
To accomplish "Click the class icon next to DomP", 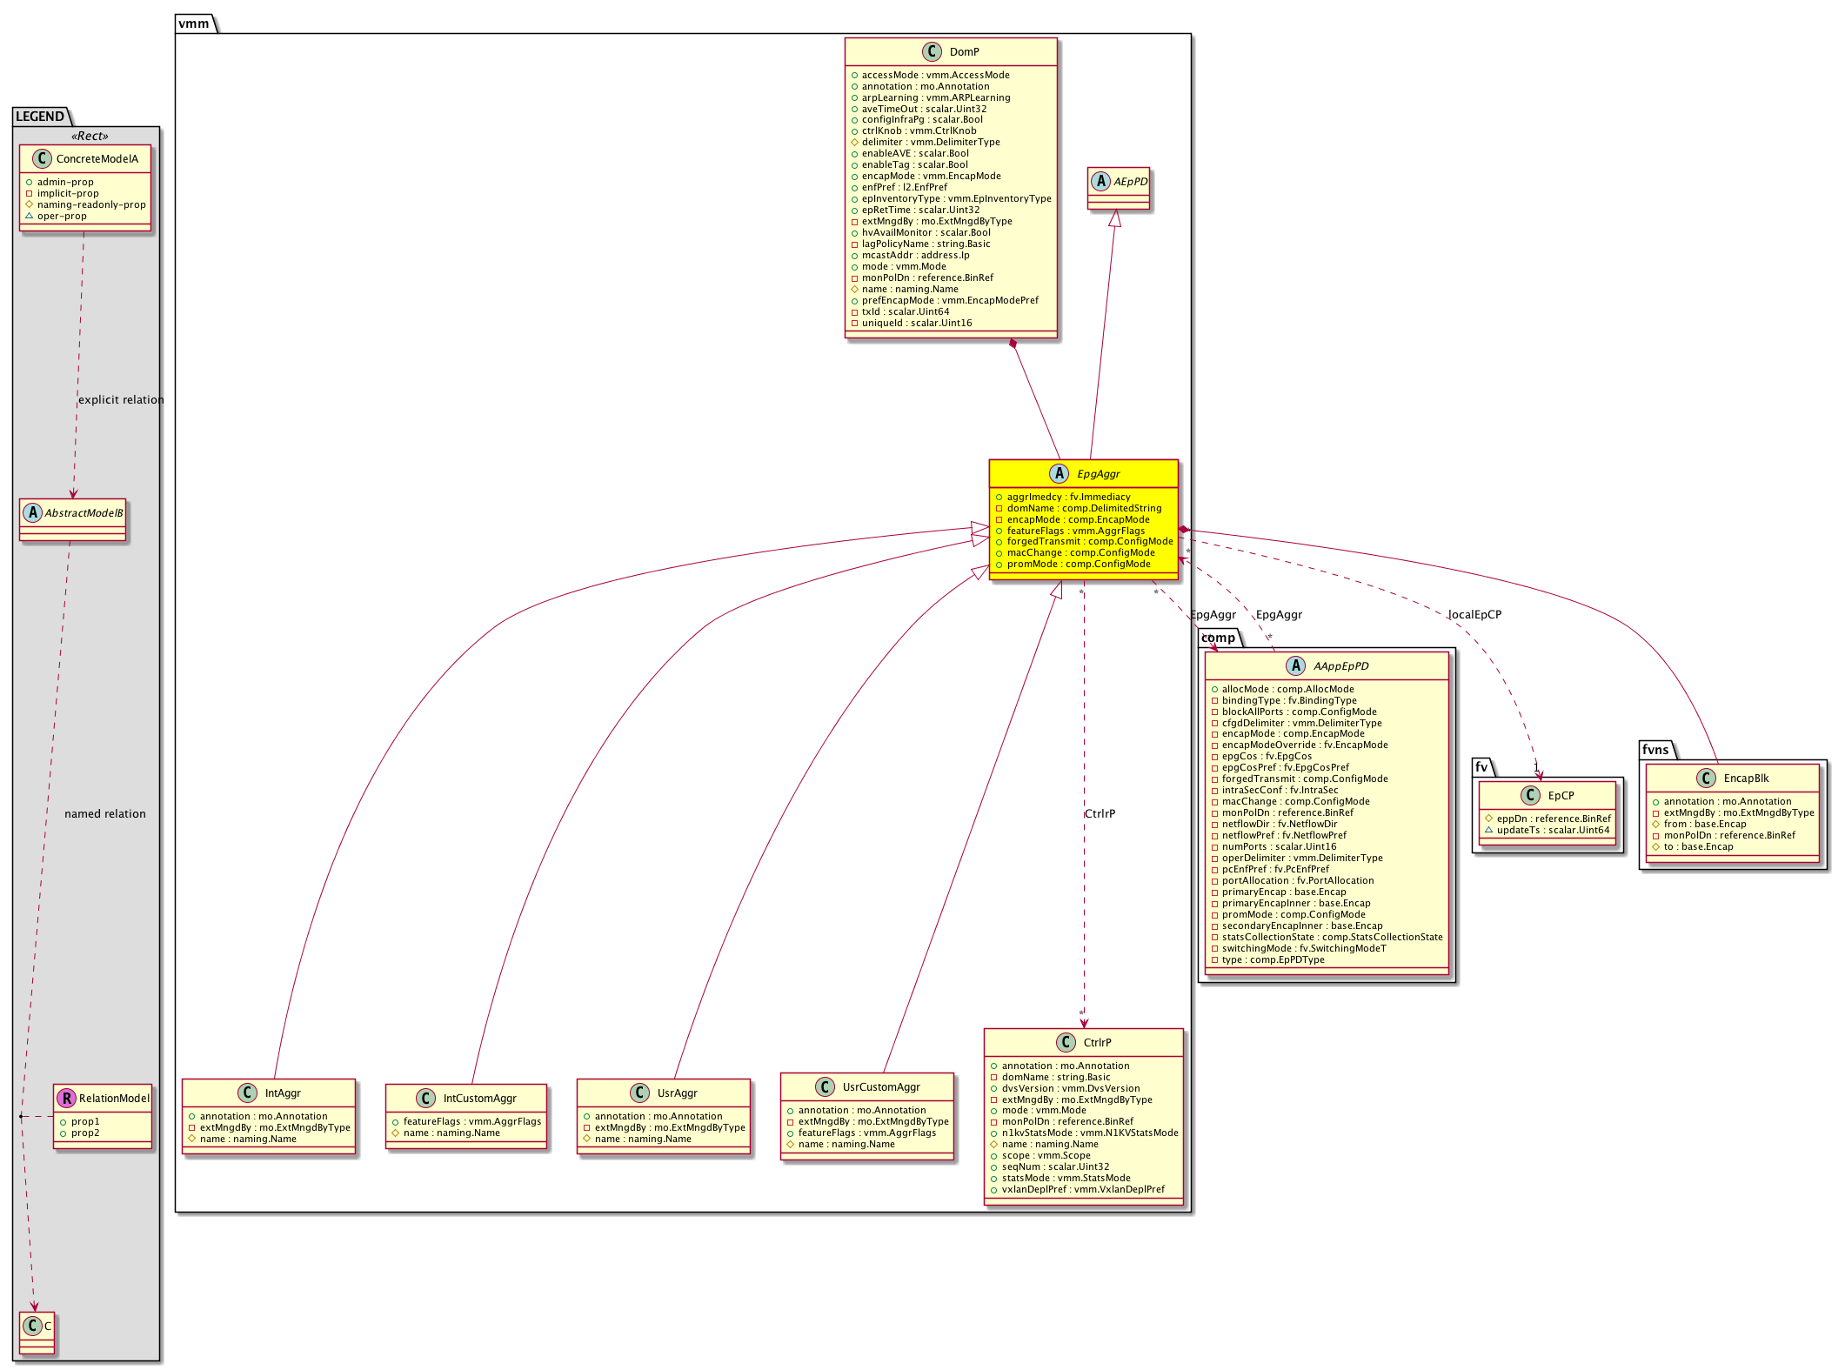I will point(932,52).
